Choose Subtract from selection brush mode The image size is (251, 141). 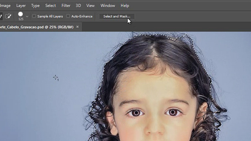coord(8,16)
